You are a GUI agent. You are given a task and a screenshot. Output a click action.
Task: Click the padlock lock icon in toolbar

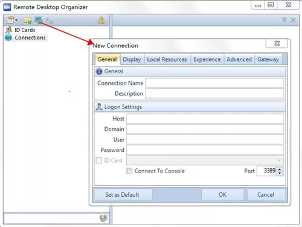101,20
